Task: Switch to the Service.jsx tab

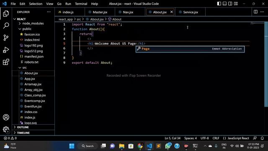Action: (x=190, y=12)
